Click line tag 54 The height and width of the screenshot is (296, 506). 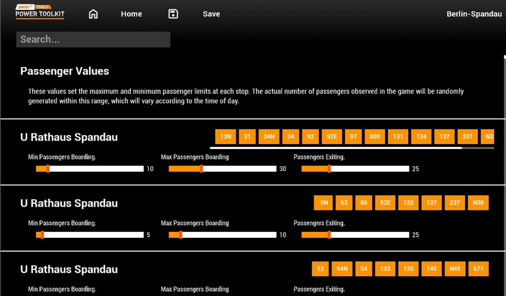click(x=364, y=269)
